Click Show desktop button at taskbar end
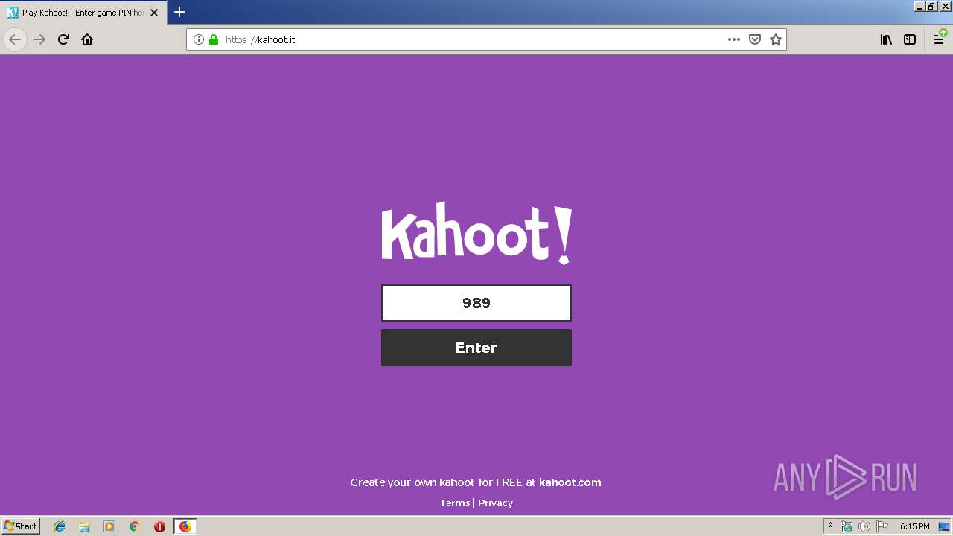 pyautogui.click(x=944, y=526)
